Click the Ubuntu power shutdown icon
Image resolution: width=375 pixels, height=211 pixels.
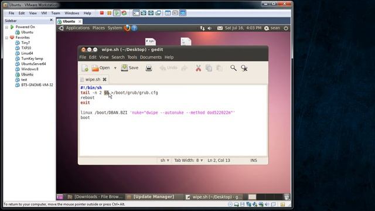coord(286,28)
